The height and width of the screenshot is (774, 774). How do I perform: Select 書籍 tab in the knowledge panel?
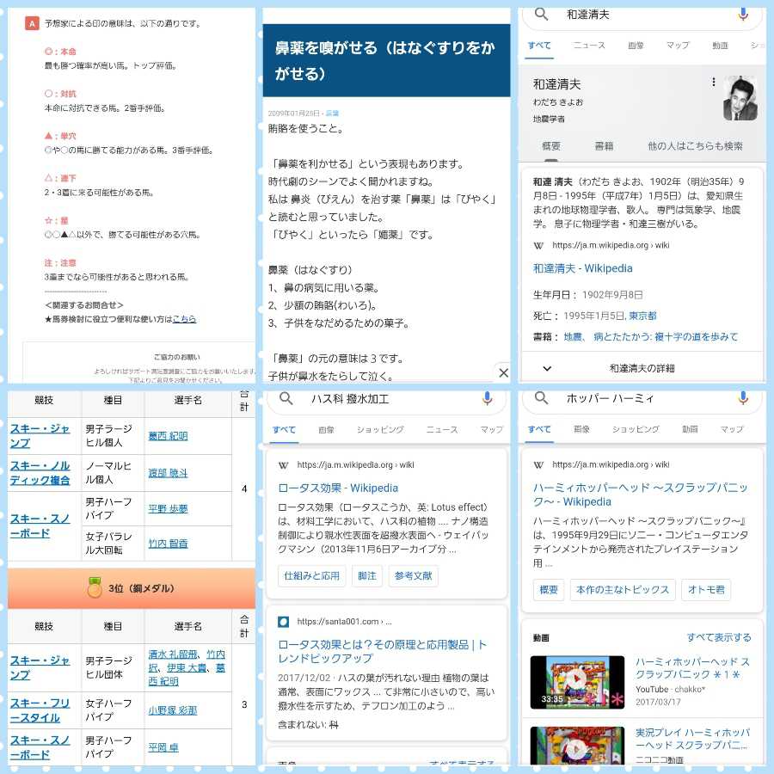604,146
